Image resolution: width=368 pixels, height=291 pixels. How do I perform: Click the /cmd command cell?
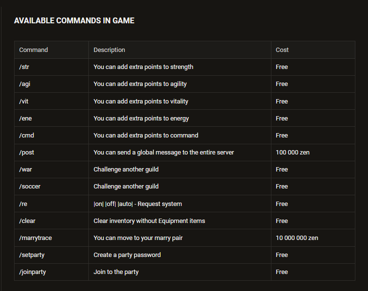tap(51, 135)
